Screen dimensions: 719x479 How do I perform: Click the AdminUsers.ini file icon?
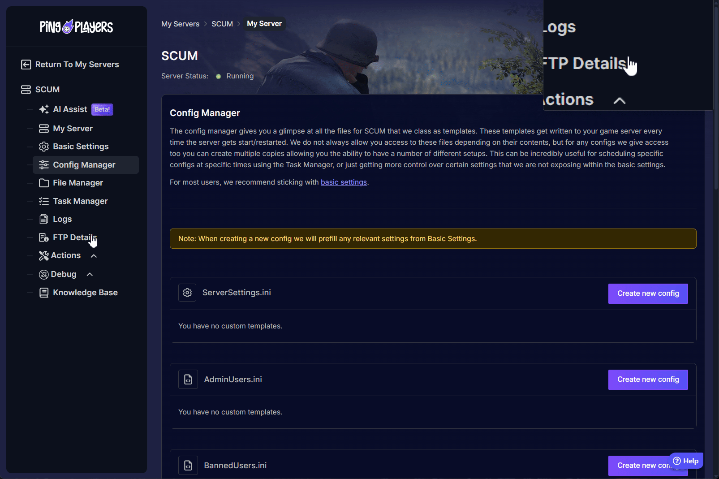(x=188, y=380)
